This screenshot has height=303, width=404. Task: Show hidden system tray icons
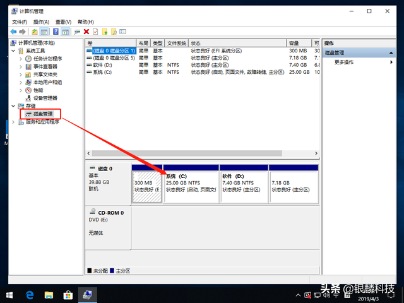click(x=298, y=295)
